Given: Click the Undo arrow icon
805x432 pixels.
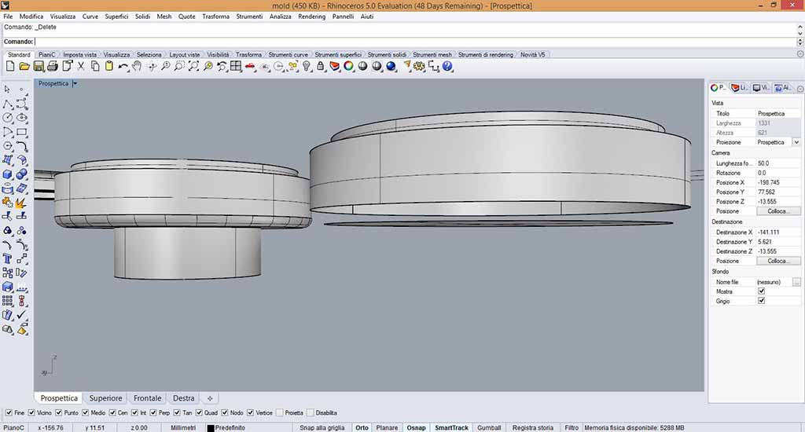Looking at the screenshot, I should [123, 67].
